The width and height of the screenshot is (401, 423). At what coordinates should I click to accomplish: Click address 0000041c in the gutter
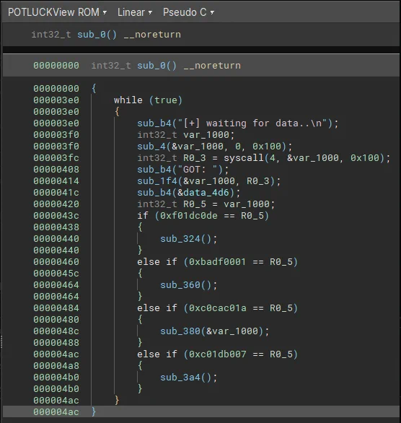tap(56, 193)
